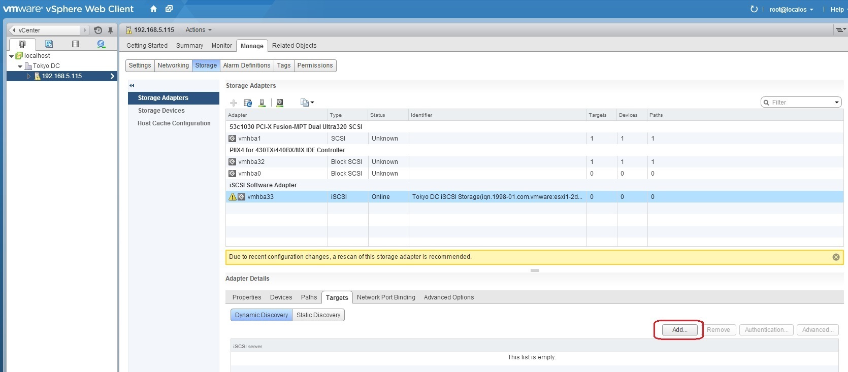This screenshot has height=372, width=848.
Task: Go to the vSphere home icon
Action: coord(153,9)
